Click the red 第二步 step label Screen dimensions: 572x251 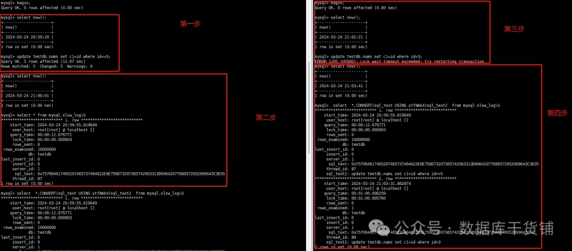265,117
